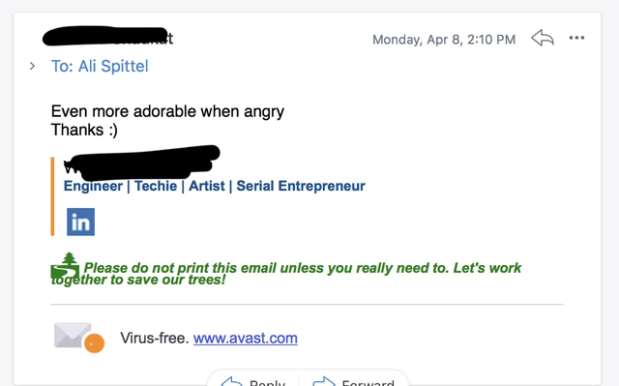619x386 pixels.
Task: Click the green tree icon
Action: click(x=66, y=266)
